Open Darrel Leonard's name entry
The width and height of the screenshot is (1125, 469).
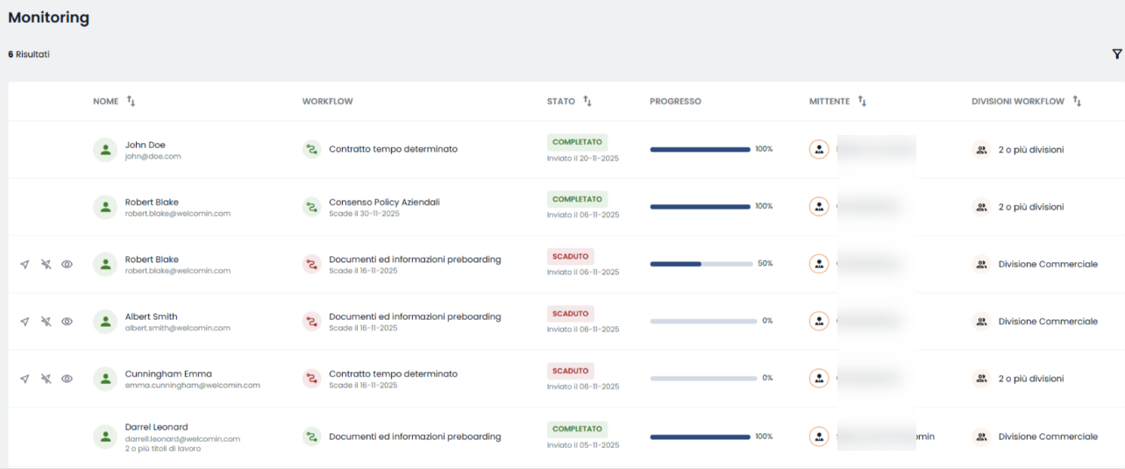coord(156,427)
